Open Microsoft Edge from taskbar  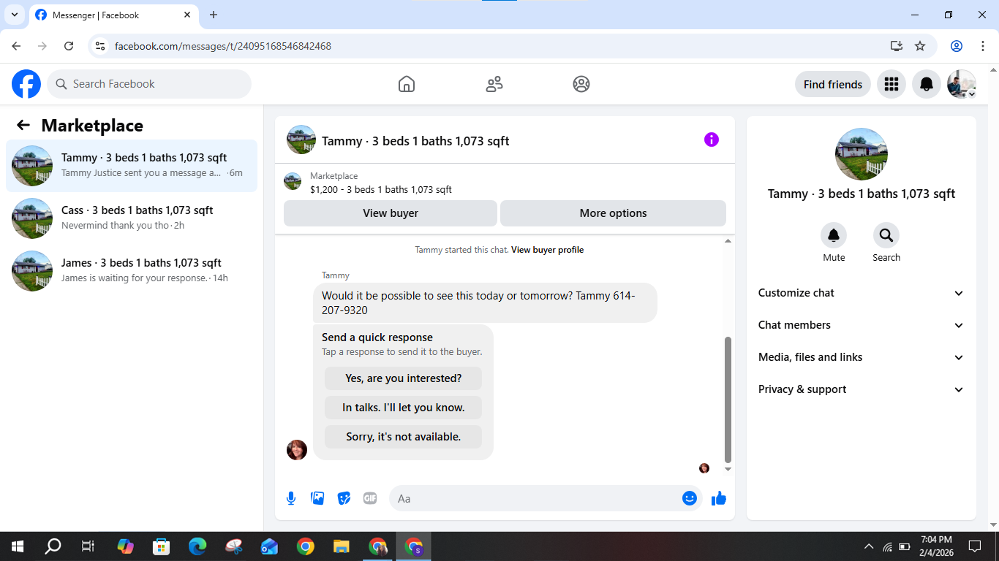[x=197, y=546]
